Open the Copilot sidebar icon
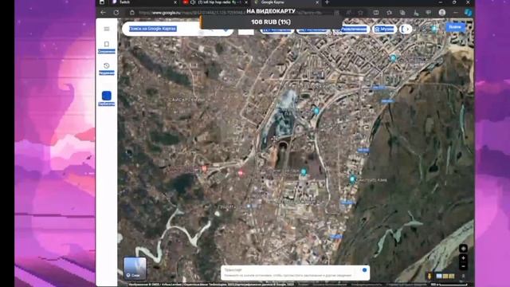 point(468,13)
